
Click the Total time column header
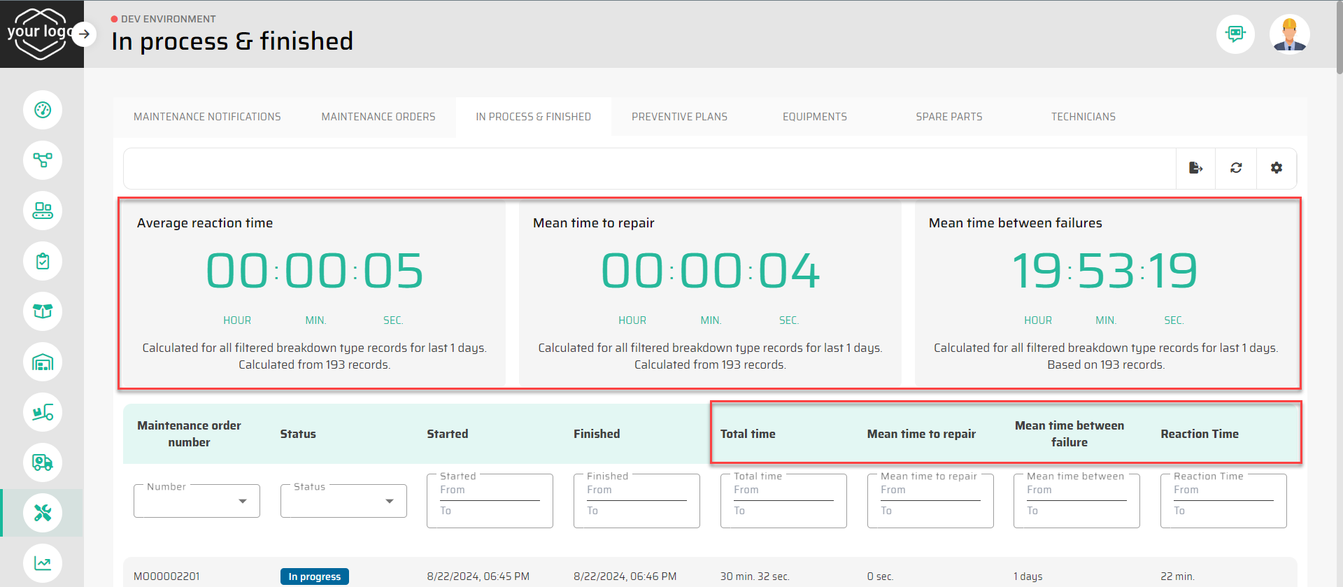[x=748, y=434]
